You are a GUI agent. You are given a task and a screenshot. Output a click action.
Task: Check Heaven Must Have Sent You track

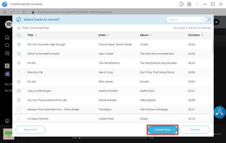tap(19, 109)
